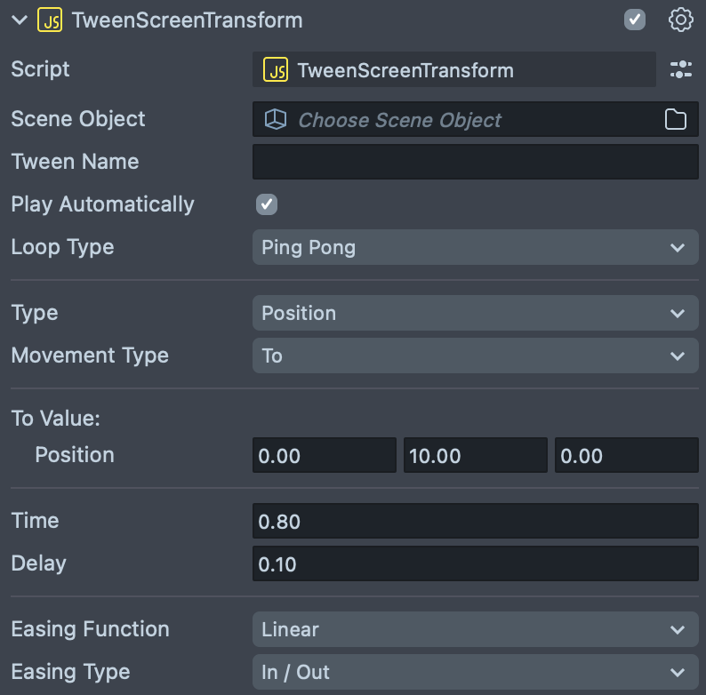Viewport: 706px width, 695px height.
Task: Open the Easing Function dropdown
Action: pyautogui.click(x=475, y=629)
